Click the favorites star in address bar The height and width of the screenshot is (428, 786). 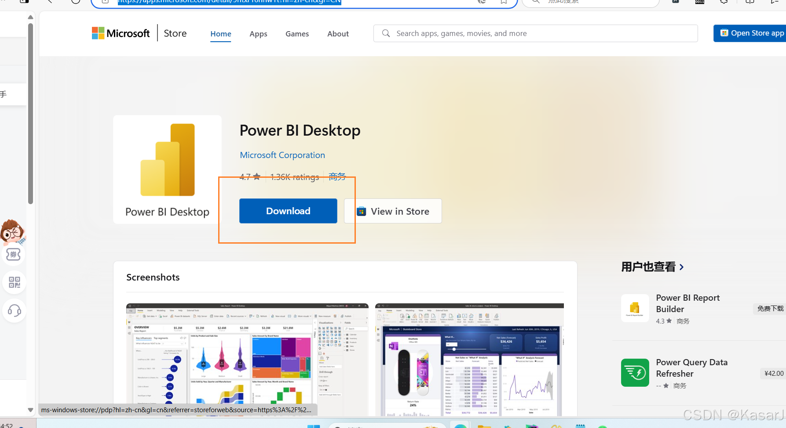click(504, 1)
